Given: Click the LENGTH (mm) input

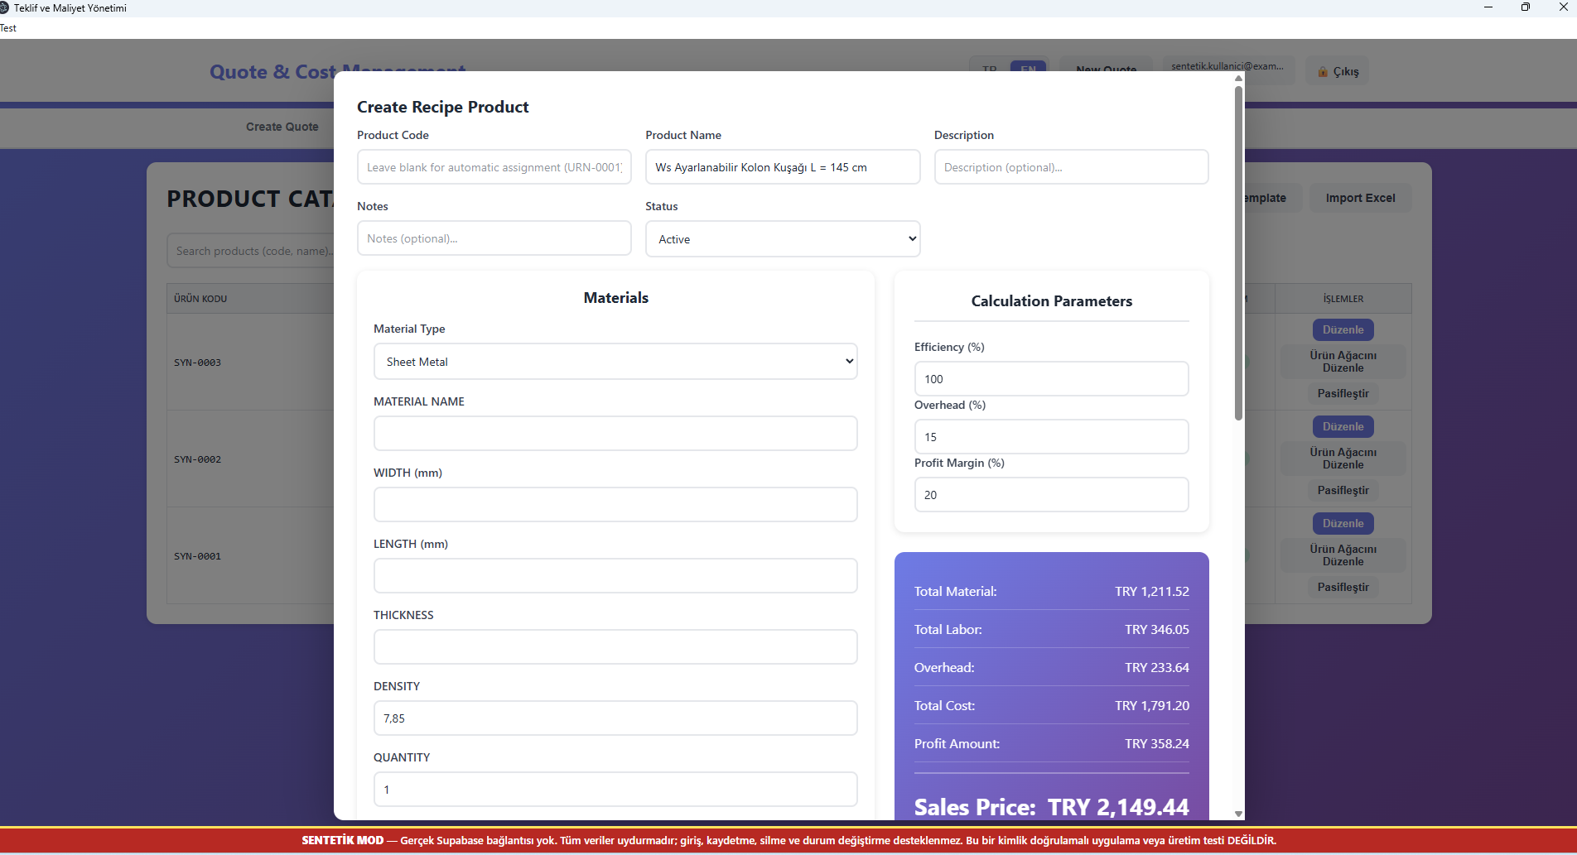Looking at the screenshot, I should pyautogui.click(x=615, y=576).
